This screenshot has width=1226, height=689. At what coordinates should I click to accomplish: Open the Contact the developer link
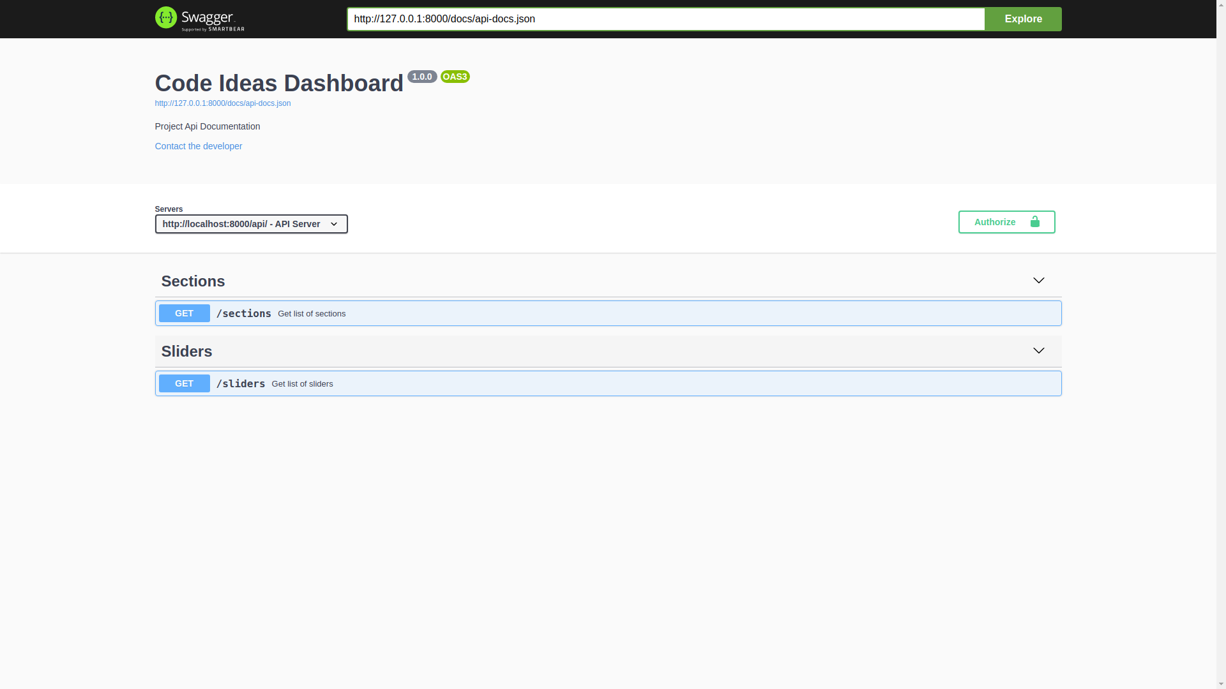coord(198,146)
